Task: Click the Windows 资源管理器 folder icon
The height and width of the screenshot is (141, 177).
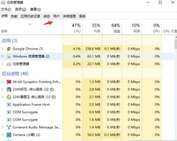Action: pyautogui.click(x=9, y=56)
